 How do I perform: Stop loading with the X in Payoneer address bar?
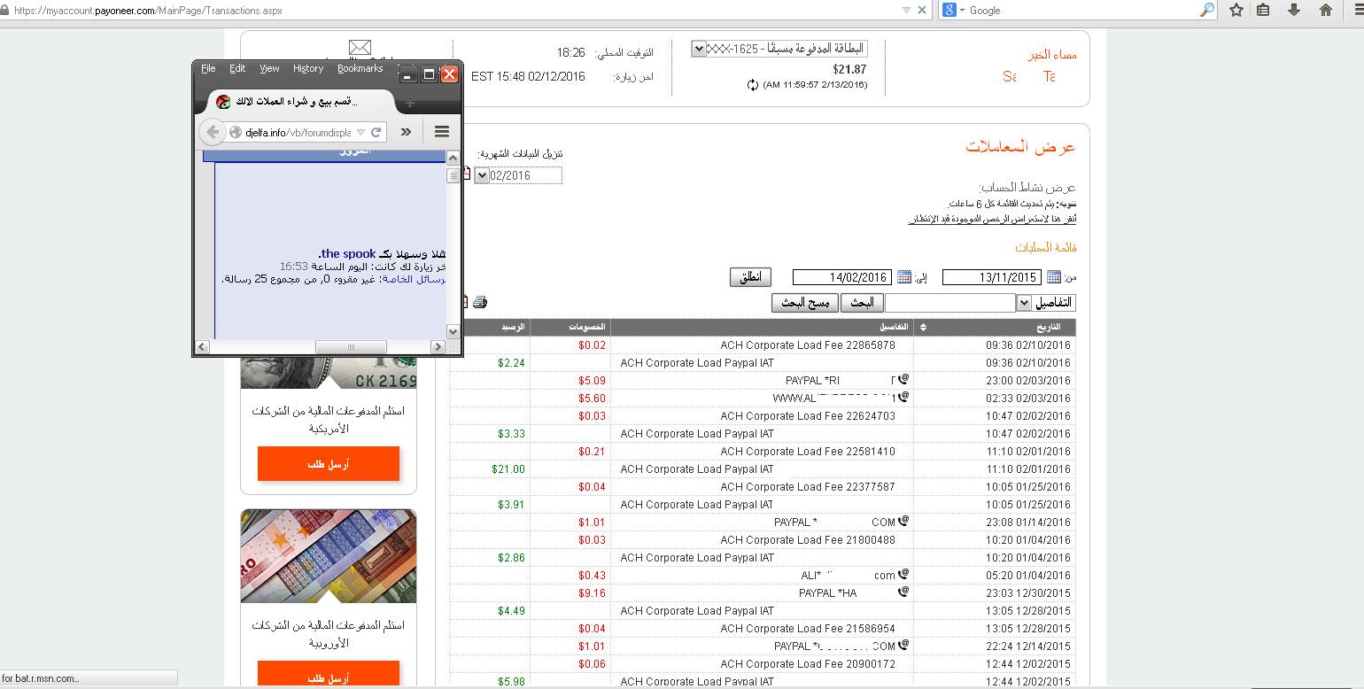point(922,10)
